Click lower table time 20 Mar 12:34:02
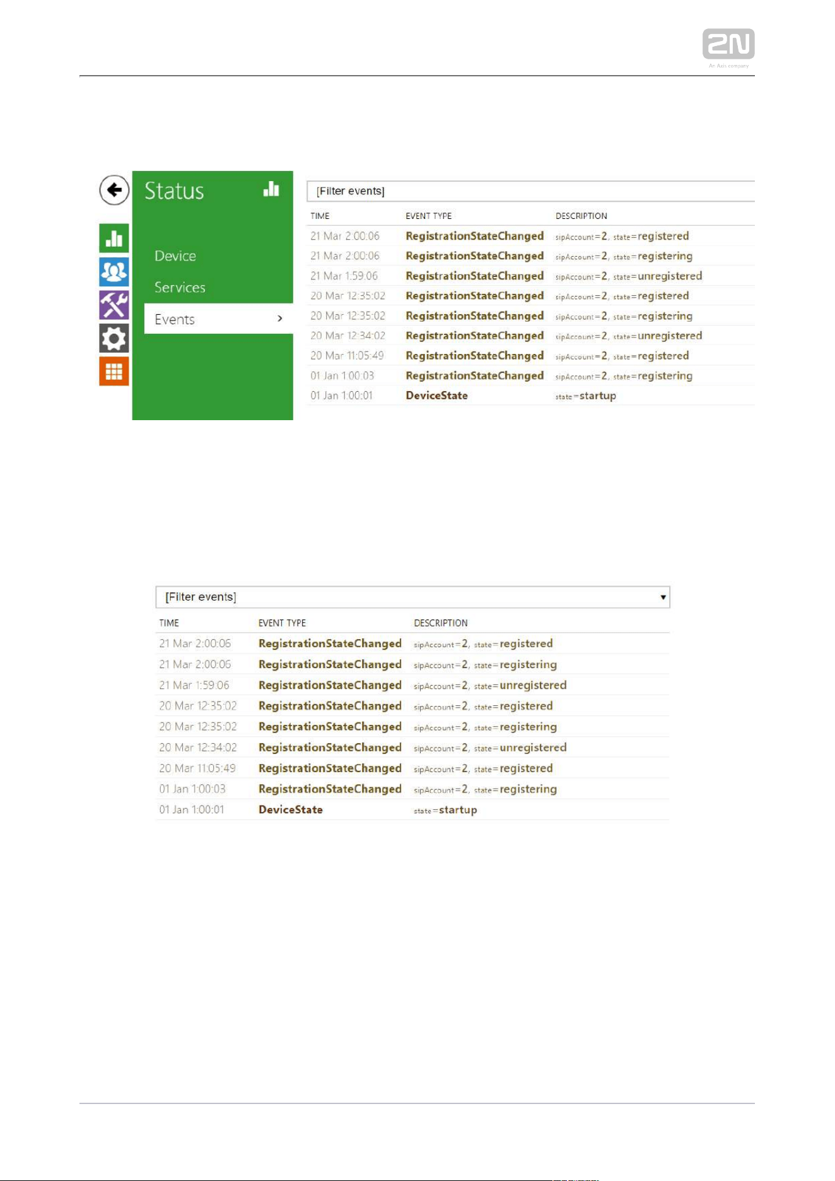Screen dimensions: 835x1181 pos(198,747)
